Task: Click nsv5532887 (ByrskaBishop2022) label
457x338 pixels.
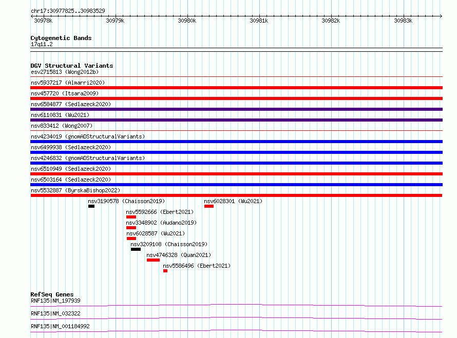Action: (x=75, y=190)
